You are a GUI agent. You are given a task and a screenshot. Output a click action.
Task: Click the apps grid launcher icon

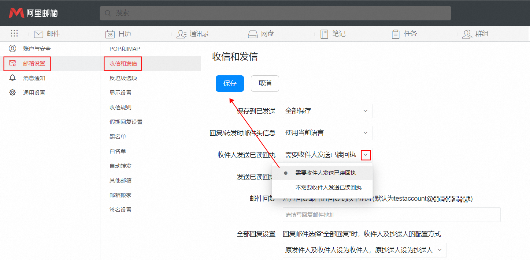click(14, 34)
